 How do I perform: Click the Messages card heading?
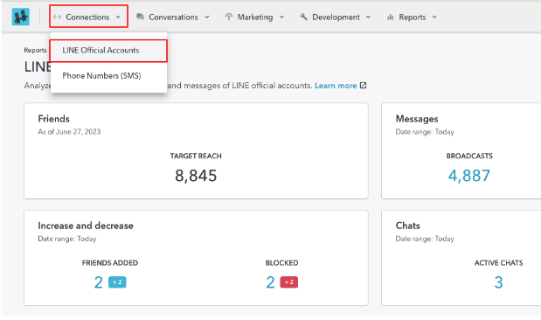417,119
